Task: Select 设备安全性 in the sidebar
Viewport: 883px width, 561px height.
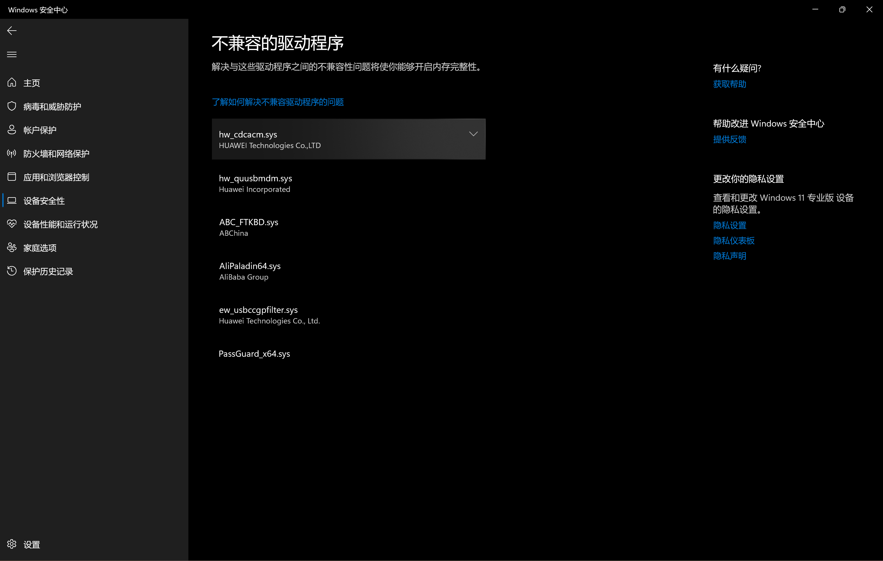Action: pyautogui.click(x=44, y=201)
